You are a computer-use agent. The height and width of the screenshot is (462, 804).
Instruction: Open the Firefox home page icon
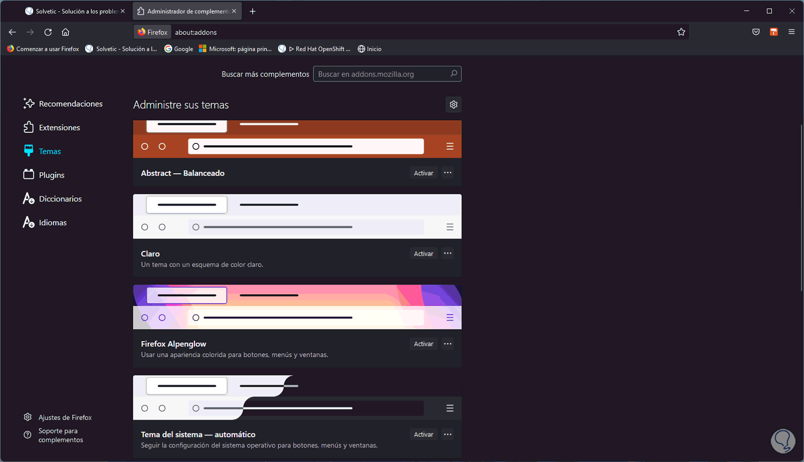[x=65, y=32]
